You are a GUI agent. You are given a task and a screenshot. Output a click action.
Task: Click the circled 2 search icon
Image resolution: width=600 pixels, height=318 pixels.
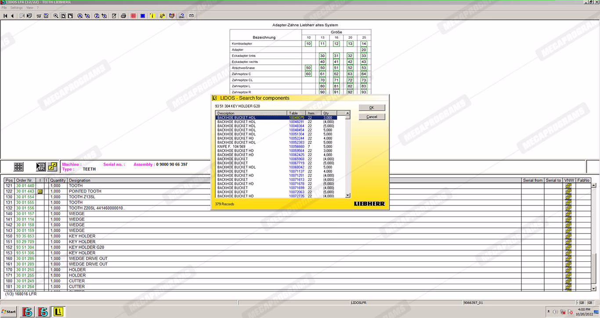click(97, 16)
